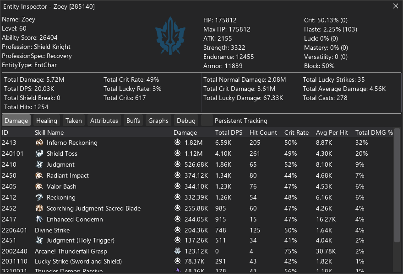This screenshot has width=403, height=274.
Task: Click damage type icon beside 137.26K
Action: pyautogui.click(x=177, y=240)
